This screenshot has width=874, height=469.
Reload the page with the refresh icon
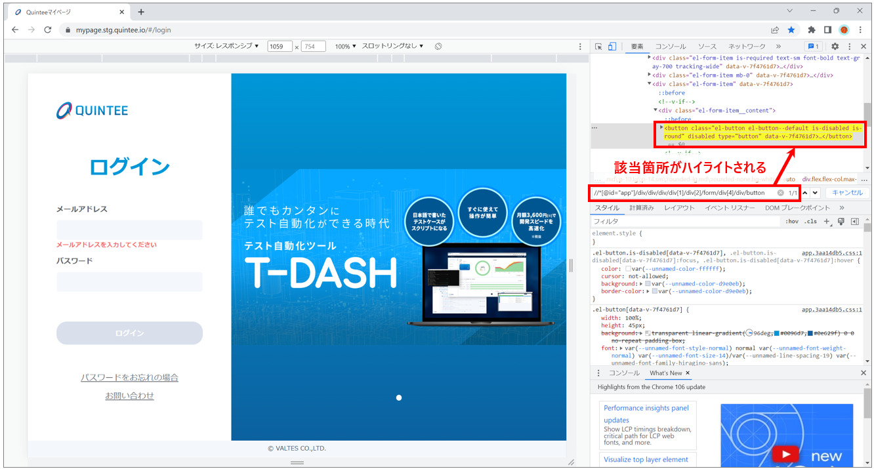click(48, 30)
